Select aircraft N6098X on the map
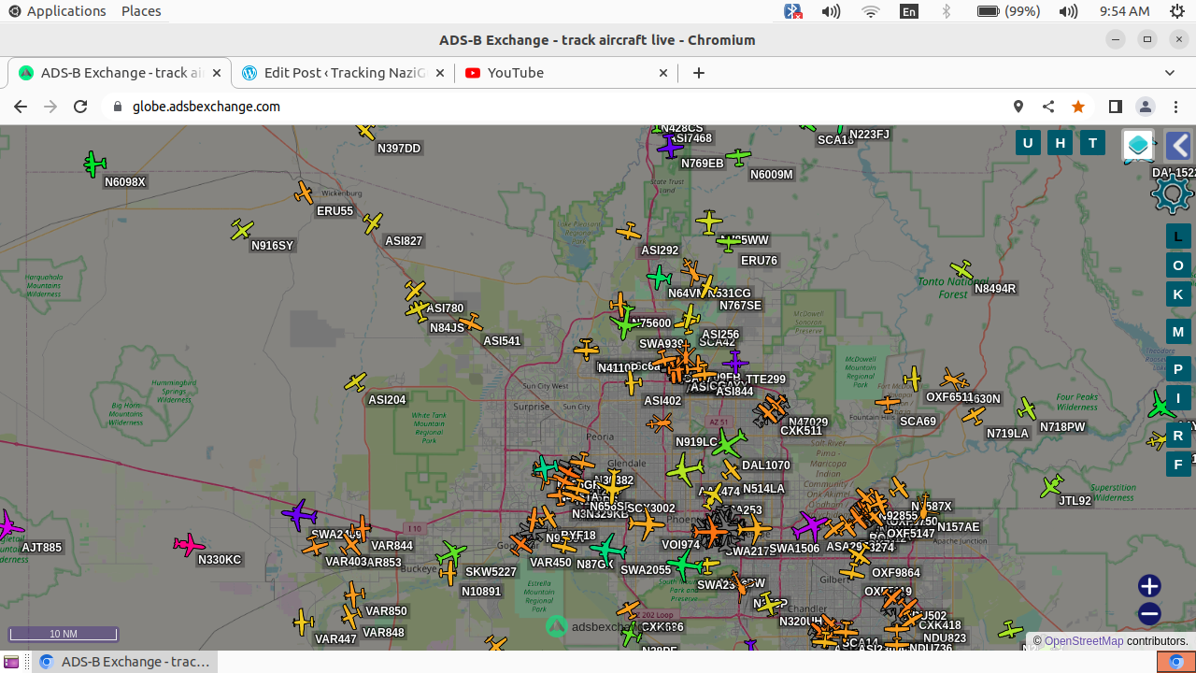 pos(94,165)
